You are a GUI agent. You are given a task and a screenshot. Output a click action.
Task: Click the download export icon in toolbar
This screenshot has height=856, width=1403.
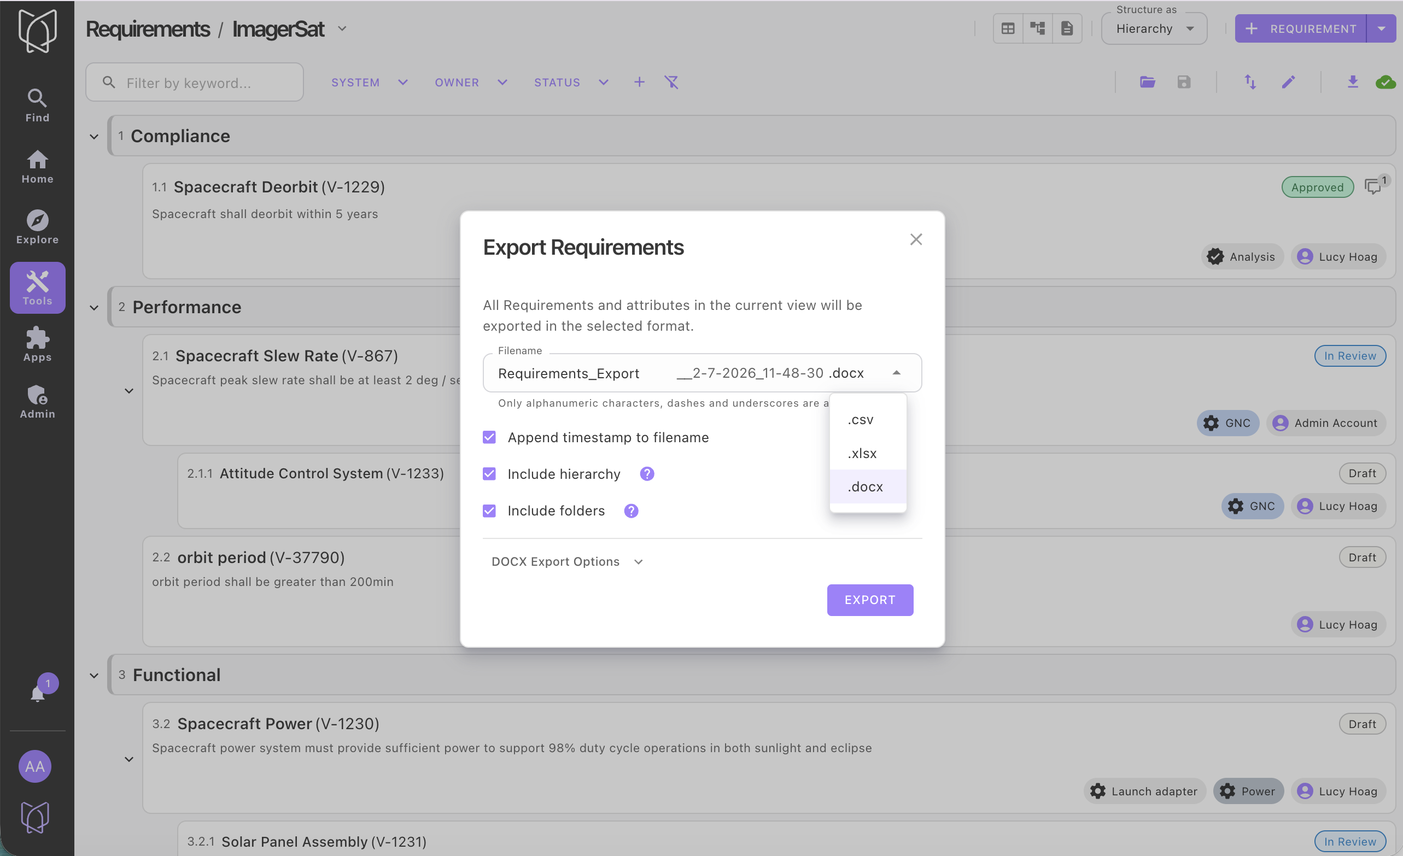(x=1352, y=82)
